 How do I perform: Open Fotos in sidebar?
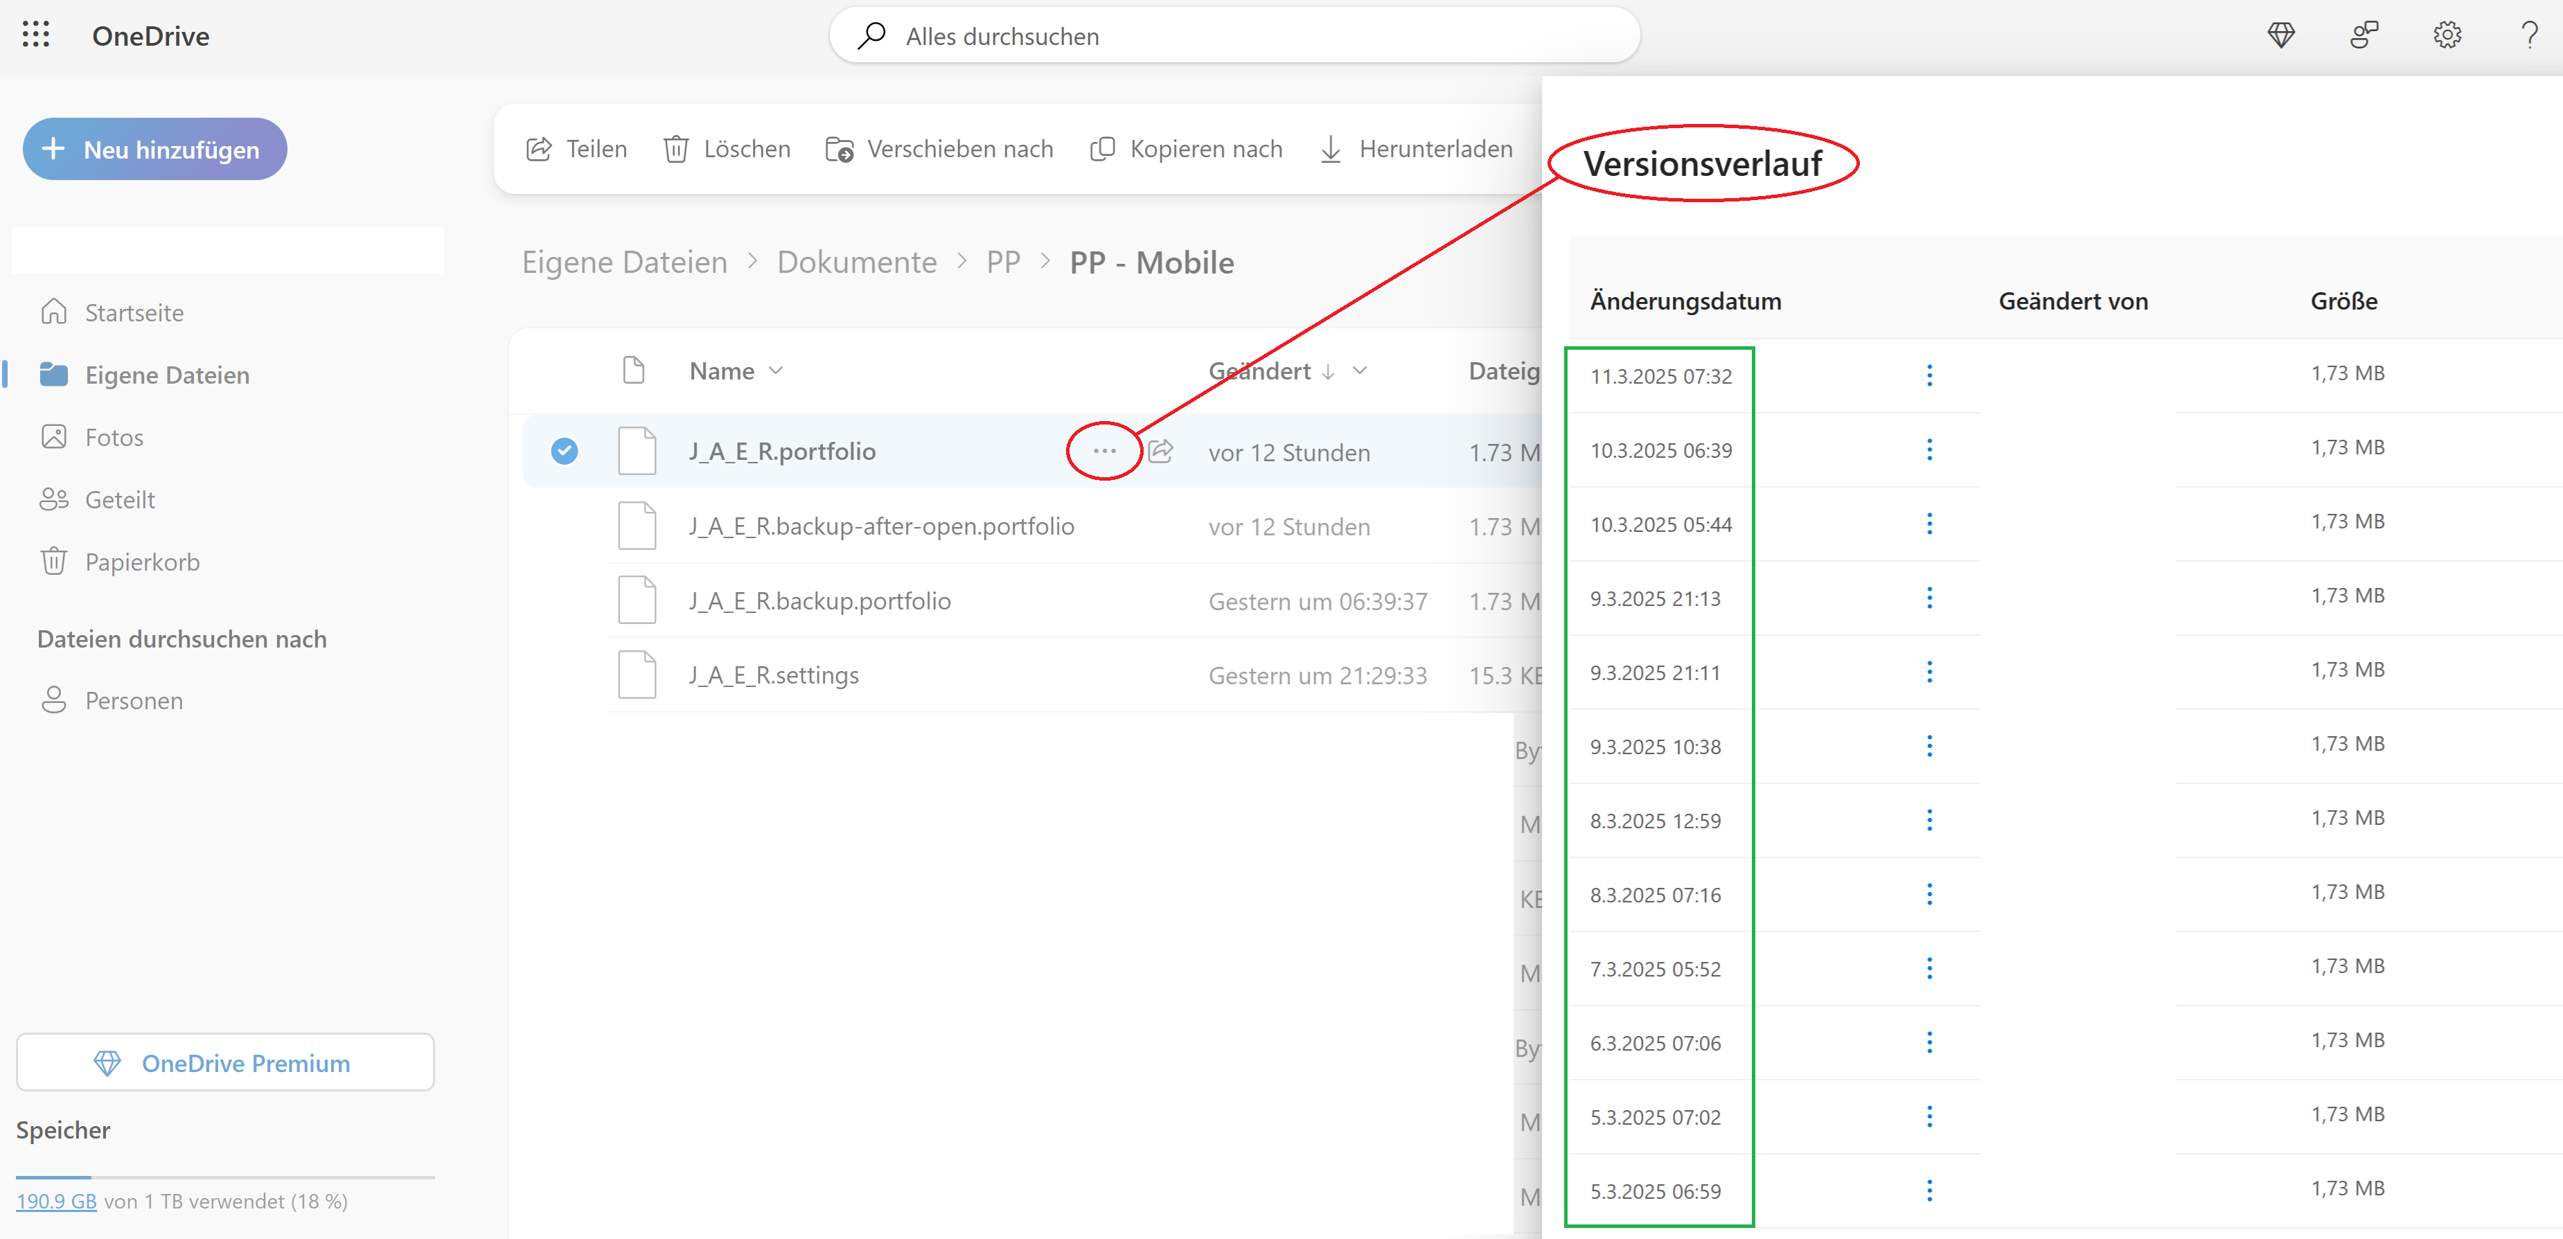point(93,438)
